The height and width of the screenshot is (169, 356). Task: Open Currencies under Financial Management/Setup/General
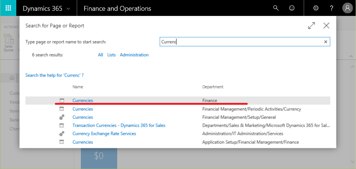coord(83,117)
